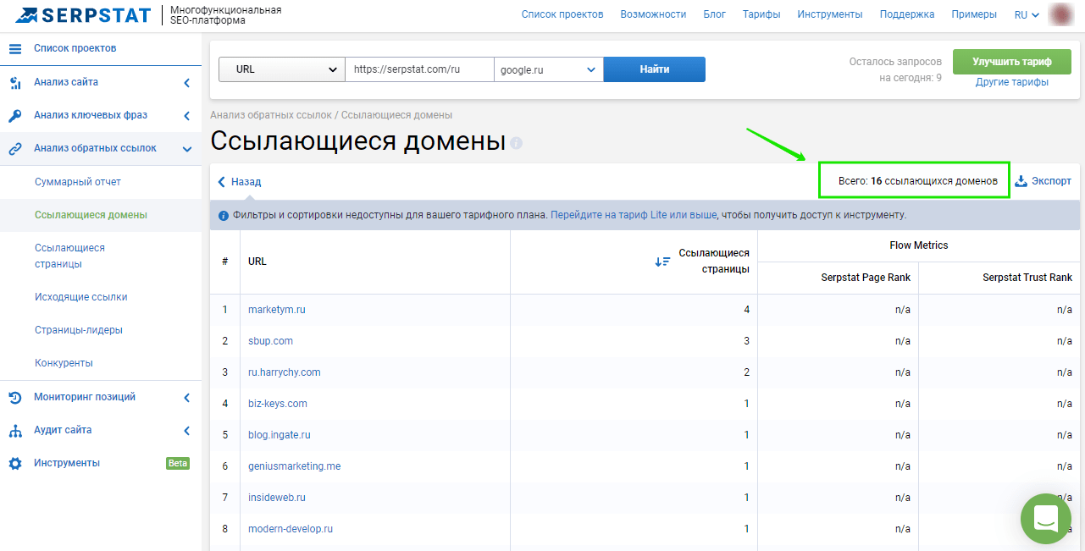Viewport: 1085px width, 551px height.
Task: Click into the URL input field with serpstat.com/ru
Action: click(420, 69)
